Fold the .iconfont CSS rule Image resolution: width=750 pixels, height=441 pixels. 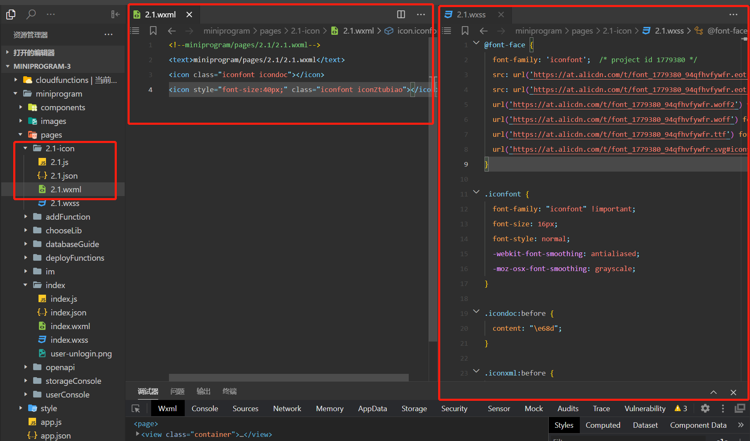tap(476, 192)
